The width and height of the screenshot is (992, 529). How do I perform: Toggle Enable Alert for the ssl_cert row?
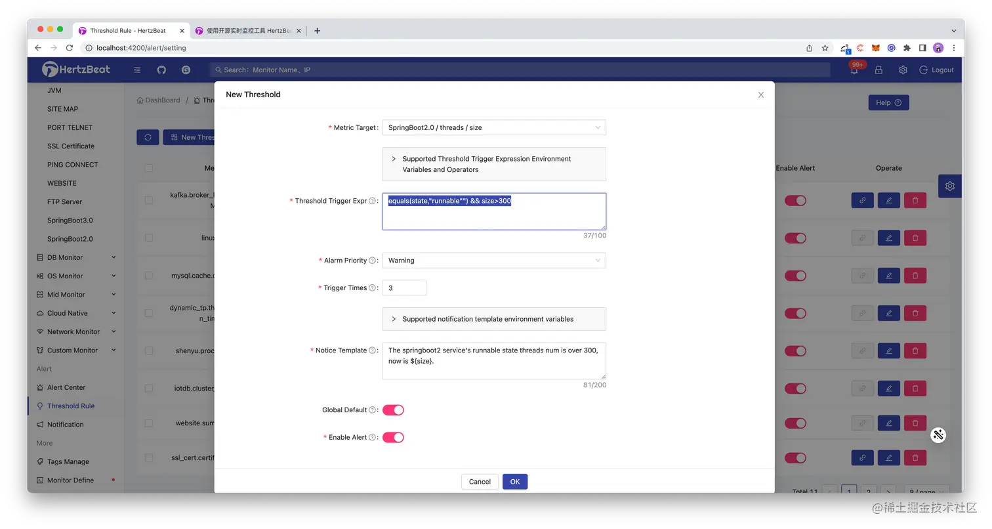point(795,457)
